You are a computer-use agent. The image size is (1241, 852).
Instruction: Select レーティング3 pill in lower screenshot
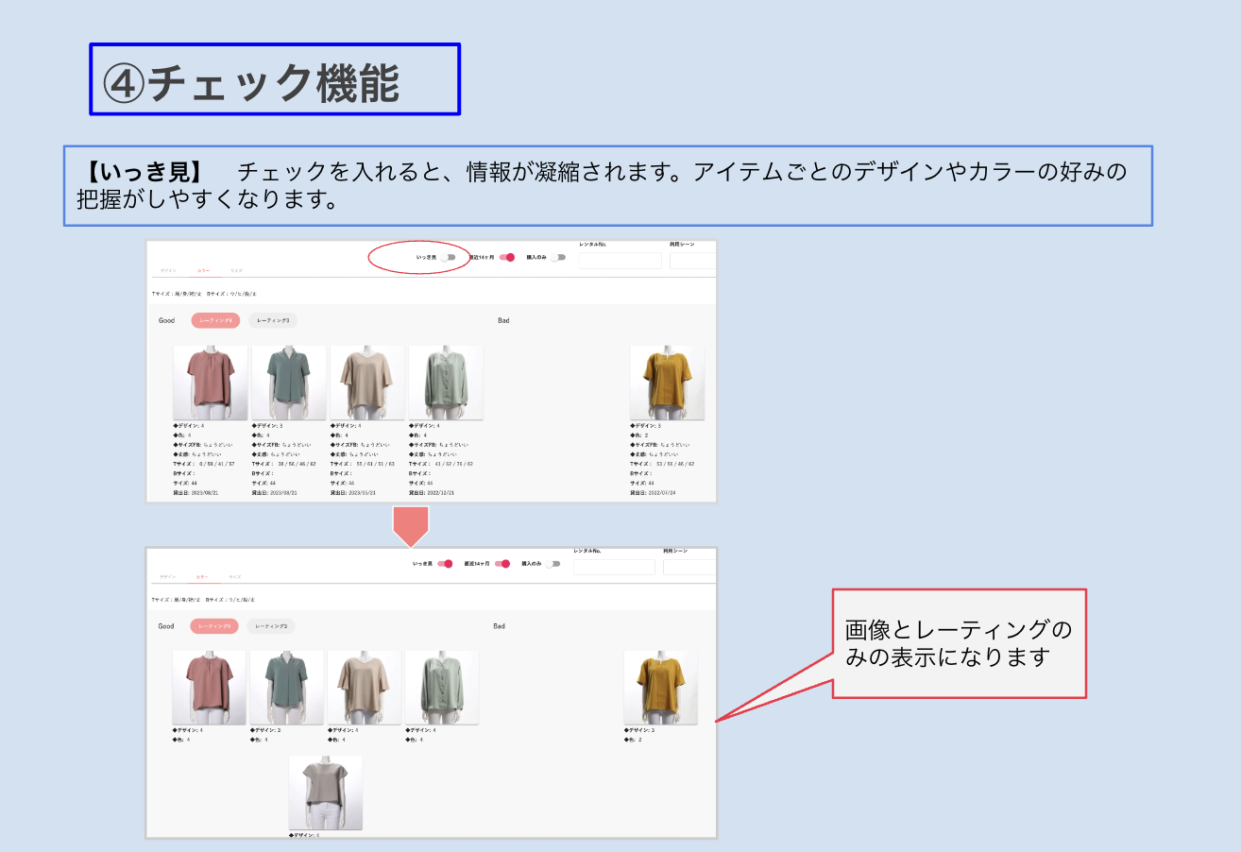pyautogui.click(x=271, y=626)
